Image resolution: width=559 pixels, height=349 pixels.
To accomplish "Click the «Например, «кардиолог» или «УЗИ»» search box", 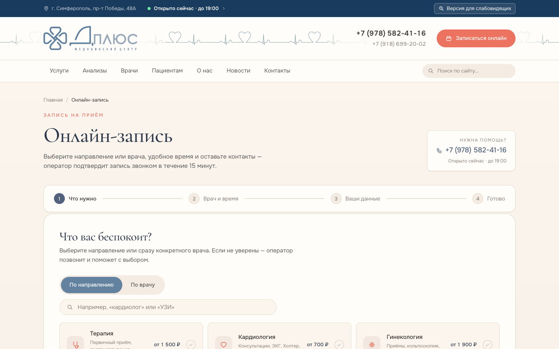I will click(x=168, y=307).
